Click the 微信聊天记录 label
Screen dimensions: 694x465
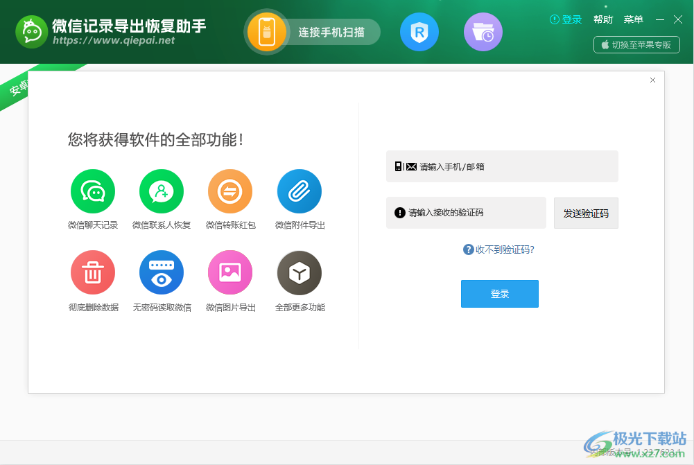pyautogui.click(x=93, y=225)
